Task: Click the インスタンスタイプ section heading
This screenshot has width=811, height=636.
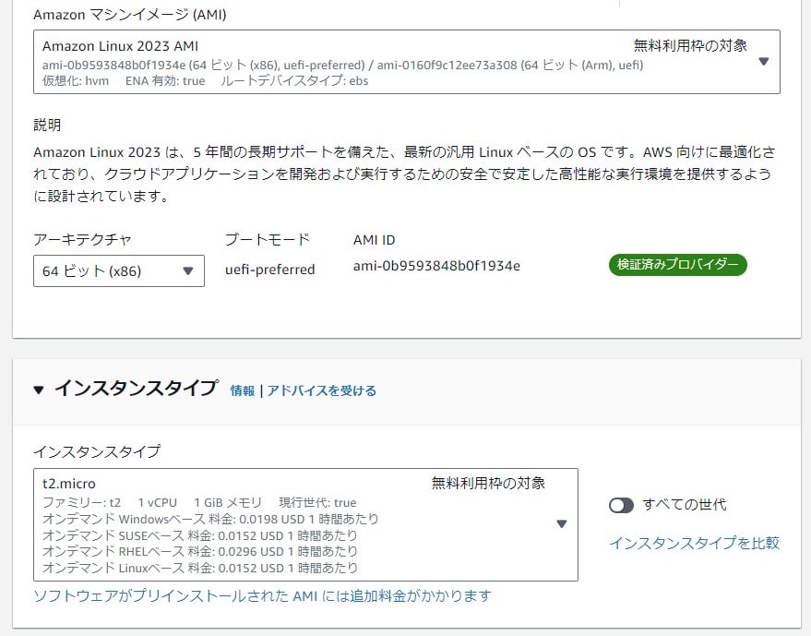Action: pos(136,388)
